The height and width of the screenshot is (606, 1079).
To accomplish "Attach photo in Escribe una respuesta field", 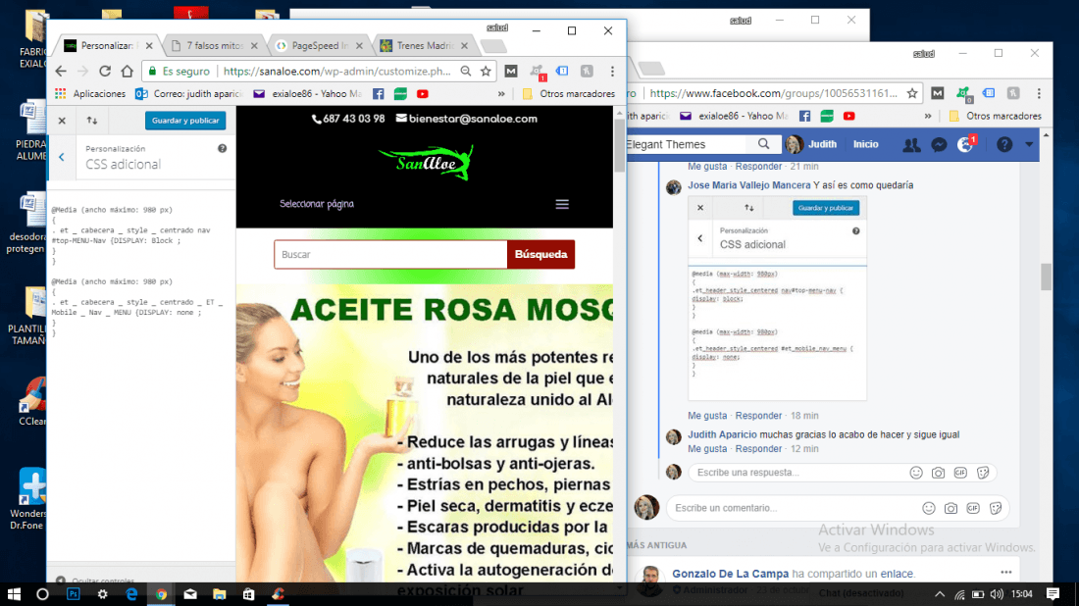I will click(938, 473).
